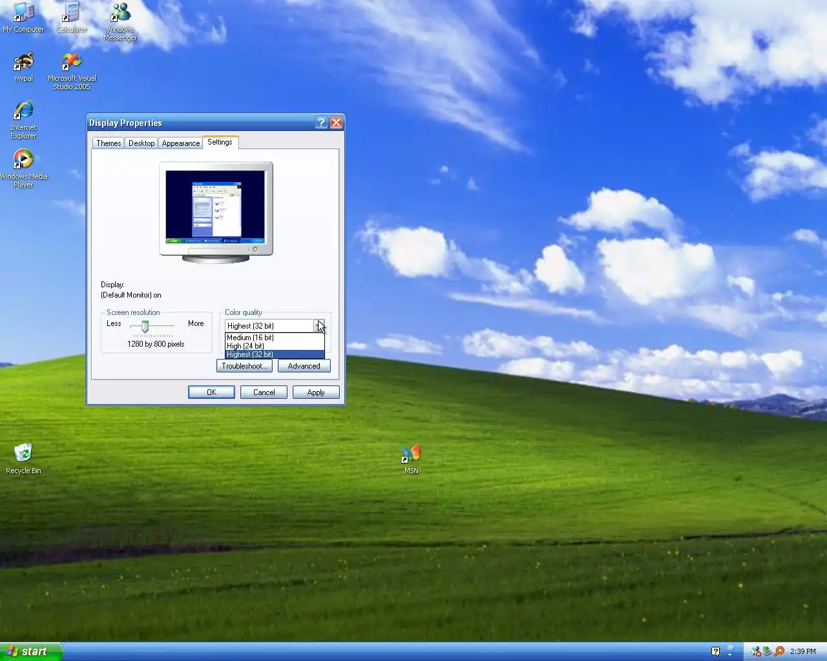The image size is (827, 661).
Task: Switch to the Themes tab
Action: [109, 143]
